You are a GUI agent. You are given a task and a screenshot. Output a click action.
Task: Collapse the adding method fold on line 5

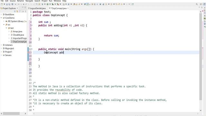click(x=32, y=25)
